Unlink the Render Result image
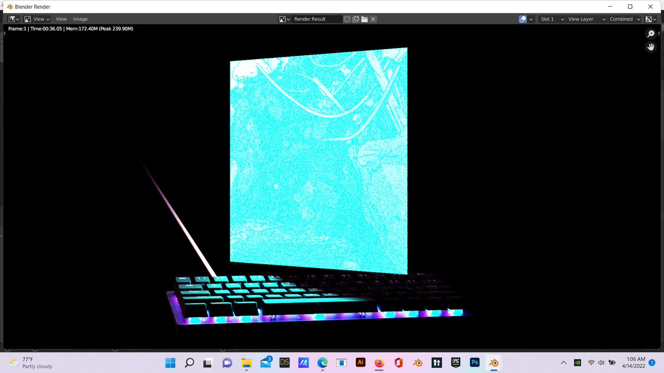Image resolution: width=664 pixels, height=373 pixels. [x=373, y=19]
